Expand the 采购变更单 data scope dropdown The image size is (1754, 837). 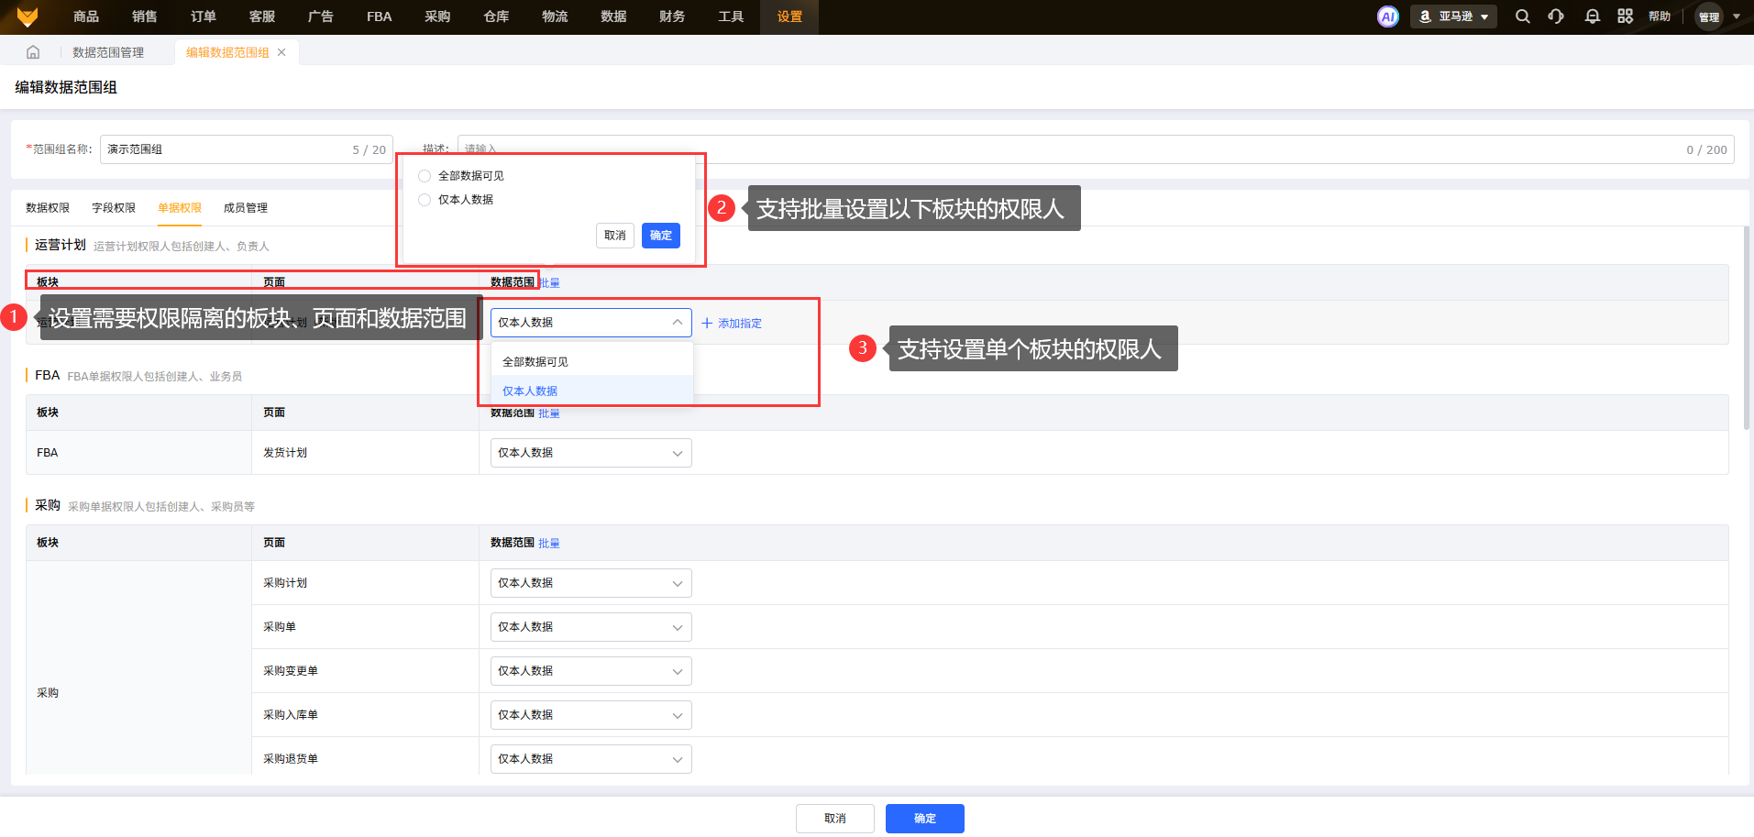pyautogui.click(x=590, y=671)
